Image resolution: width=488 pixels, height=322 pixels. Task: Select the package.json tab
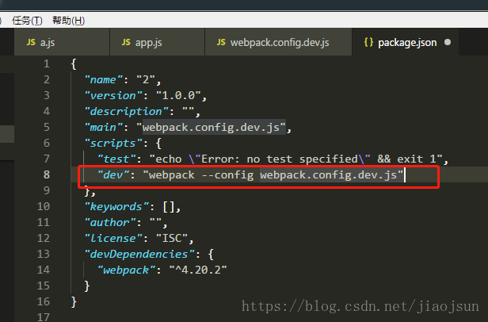[405, 42]
